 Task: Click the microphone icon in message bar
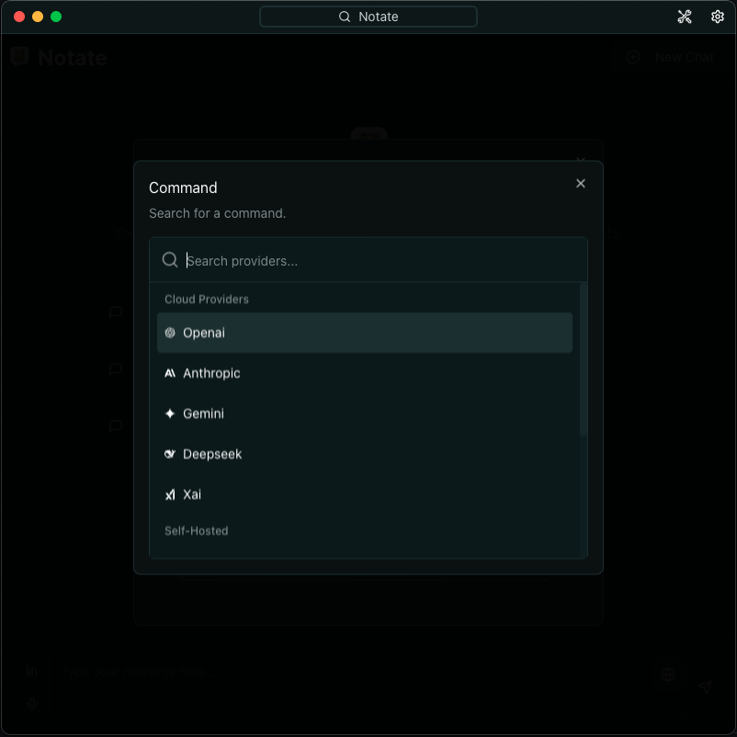32,703
